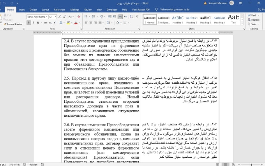Align text left
The image size is (265, 166).
click(86, 23)
